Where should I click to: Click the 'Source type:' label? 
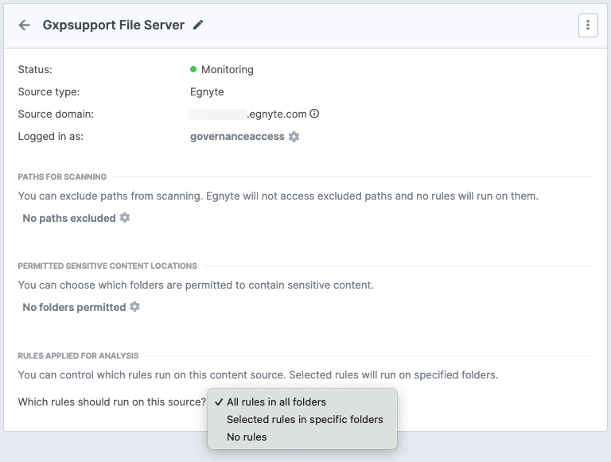coord(49,92)
